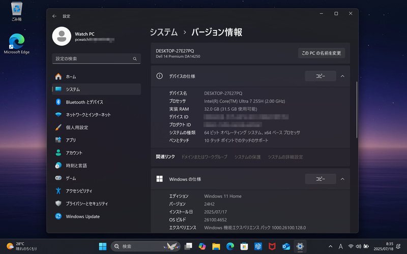Open File Explorer from the taskbar
This screenshot has height=254, width=407.
pos(216,246)
